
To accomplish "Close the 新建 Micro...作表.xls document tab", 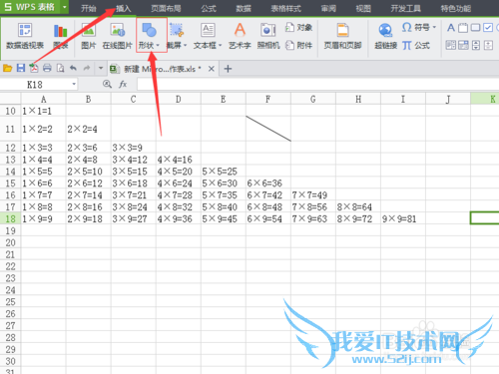I will click(x=211, y=69).
